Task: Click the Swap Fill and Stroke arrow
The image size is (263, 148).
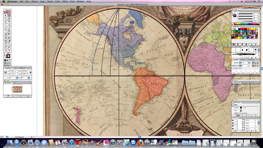Action: 9,53
